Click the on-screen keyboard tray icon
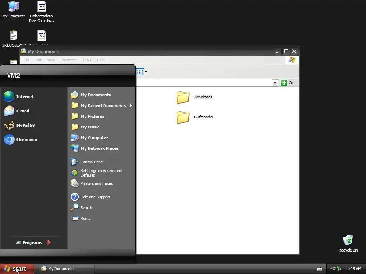Screen dimensions: 366x274 [x=320, y=269]
